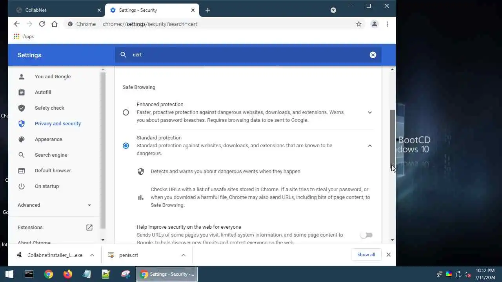This screenshot has height=282, width=502.
Task: Open Google Chrome from the taskbar
Action: tap(49, 274)
